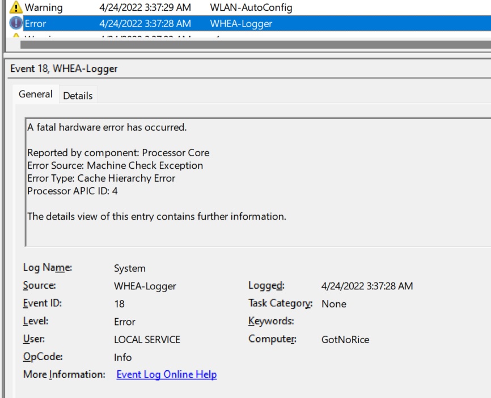Click the 3:37:28 AM date cell in the selected error row

[x=145, y=24]
